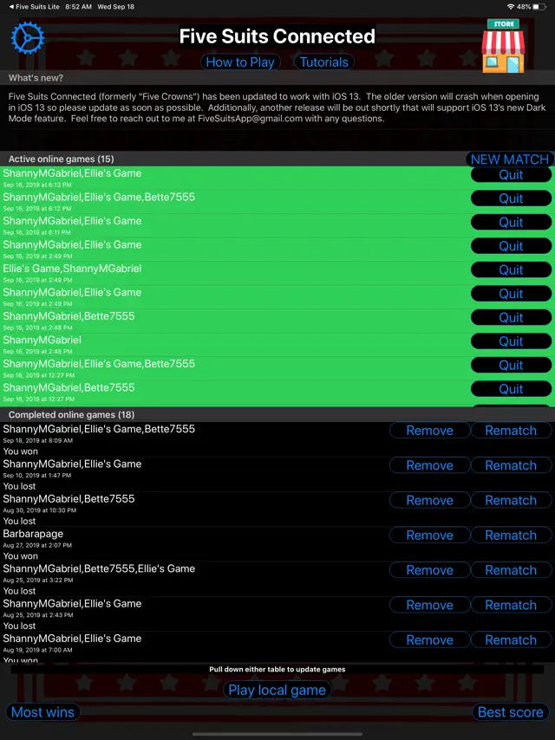Return to Five Suits Lite via back arrow

[35, 7]
